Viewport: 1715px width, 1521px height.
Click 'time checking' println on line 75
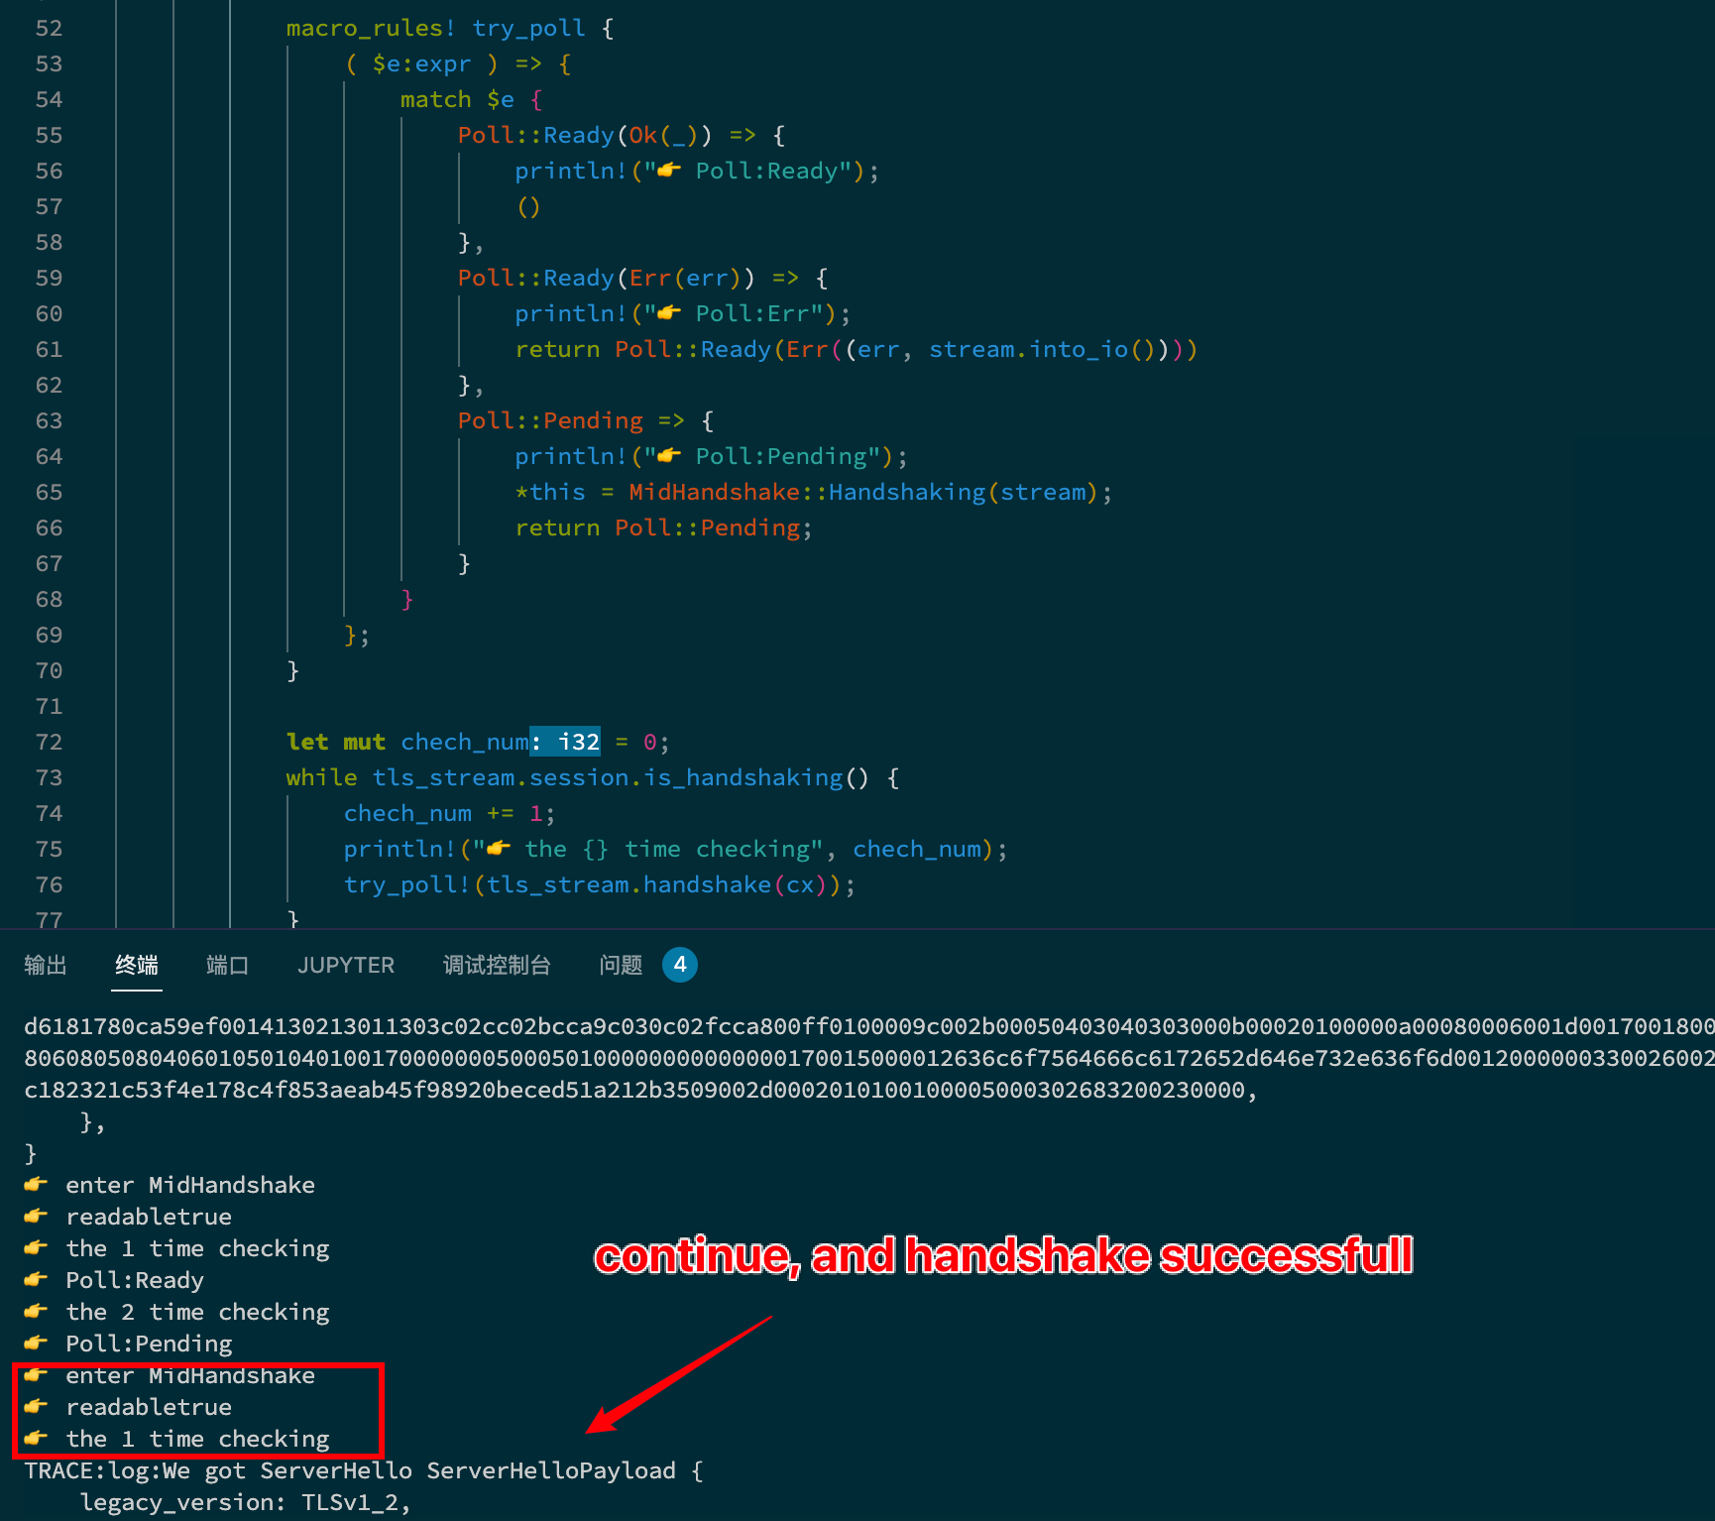675,849
